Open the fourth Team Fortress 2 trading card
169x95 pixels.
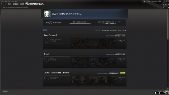pyautogui.click(x=103, y=43)
